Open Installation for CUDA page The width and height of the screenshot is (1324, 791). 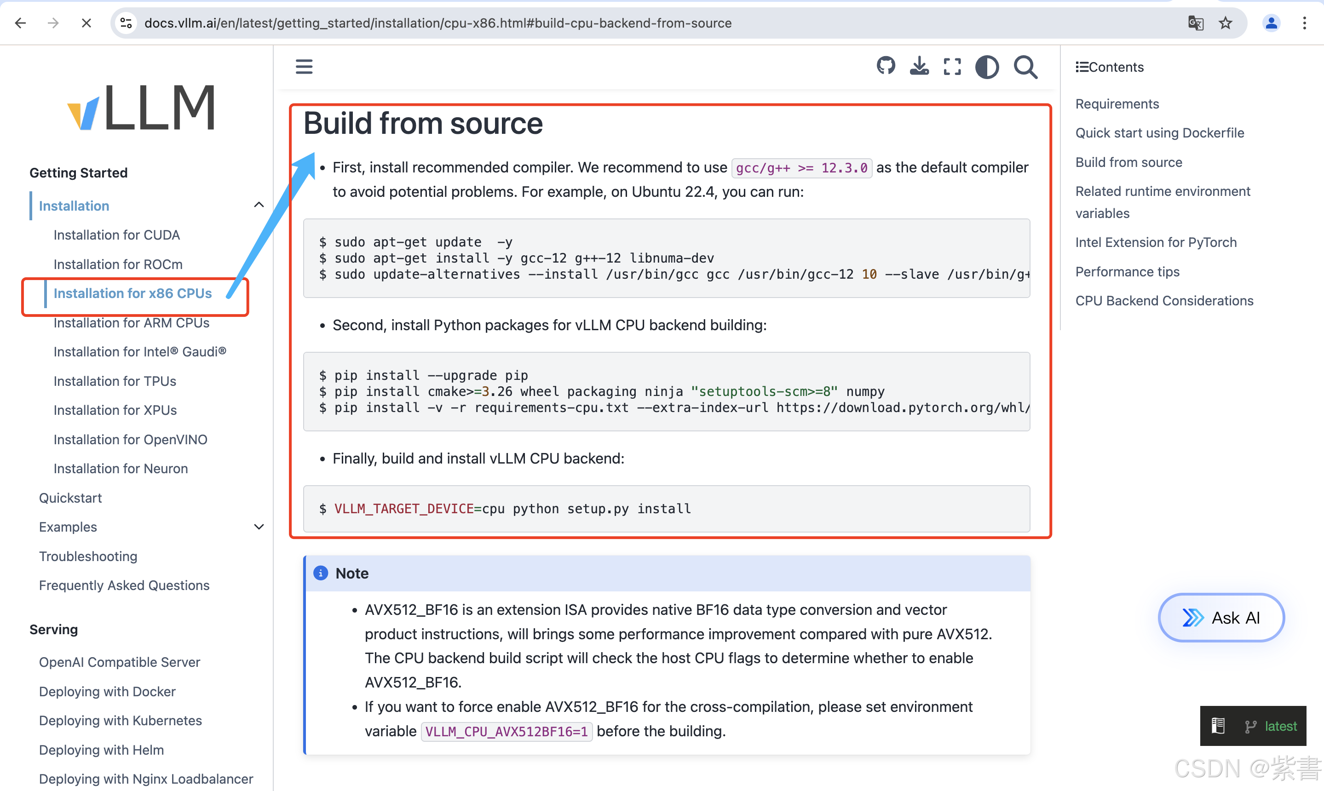click(x=116, y=235)
